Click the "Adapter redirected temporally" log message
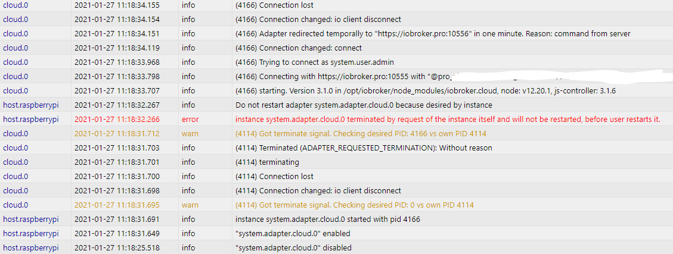Image resolution: width=673 pixels, height=254 pixels. point(433,33)
